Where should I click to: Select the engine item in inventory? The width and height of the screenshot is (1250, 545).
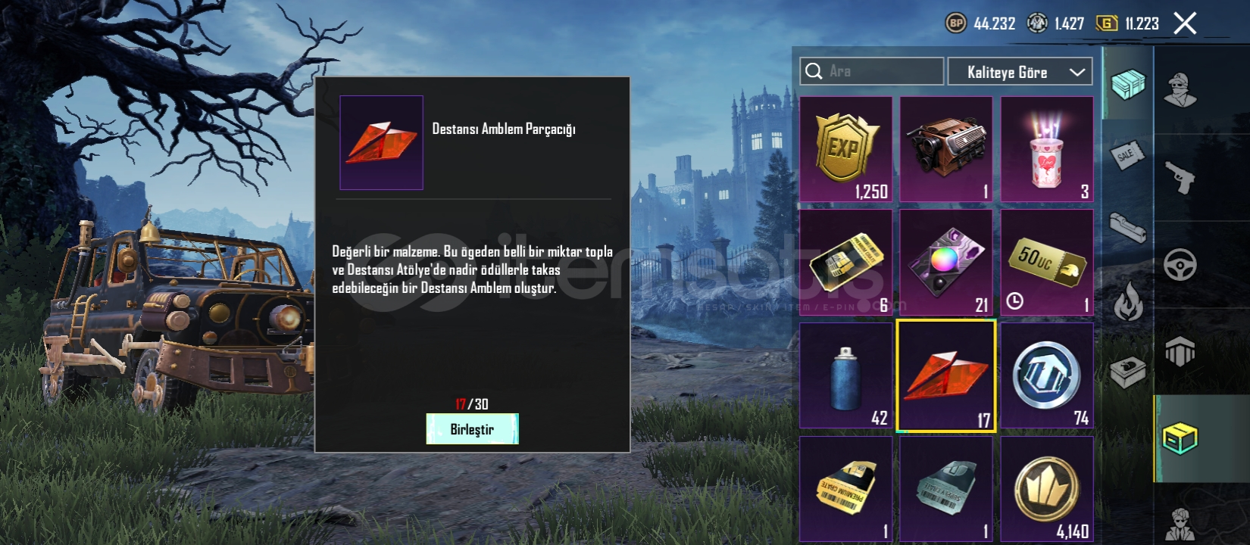coord(946,149)
